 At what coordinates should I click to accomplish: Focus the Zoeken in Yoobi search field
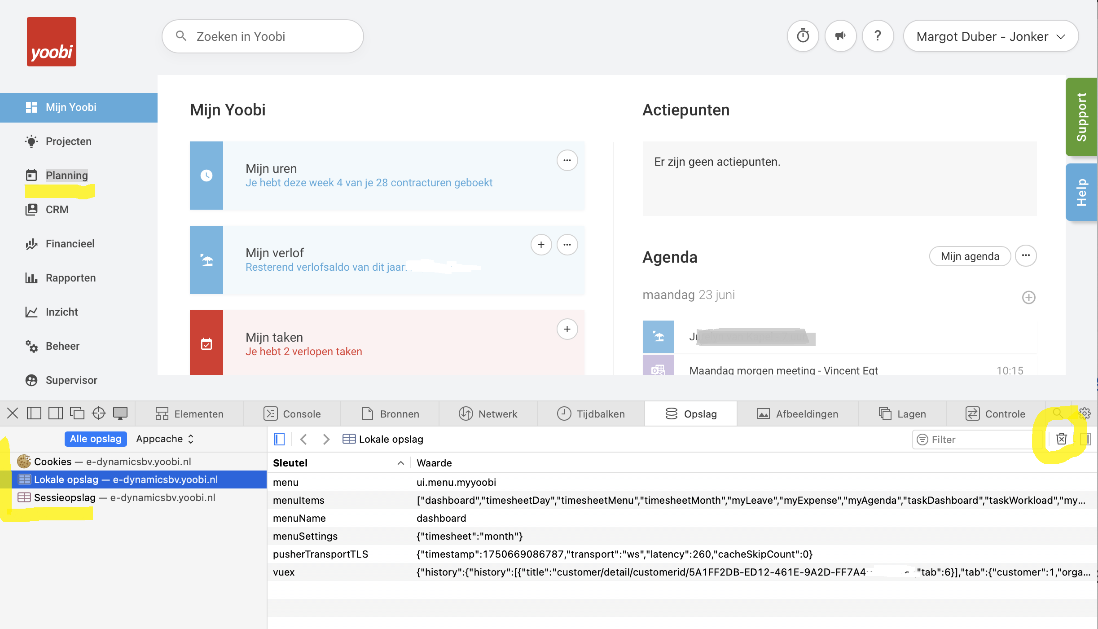(x=263, y=36)
